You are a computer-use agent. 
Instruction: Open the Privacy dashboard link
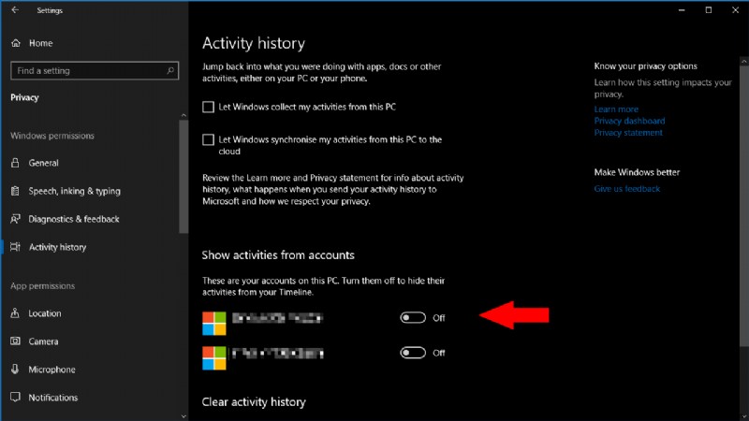coord(629,121)
